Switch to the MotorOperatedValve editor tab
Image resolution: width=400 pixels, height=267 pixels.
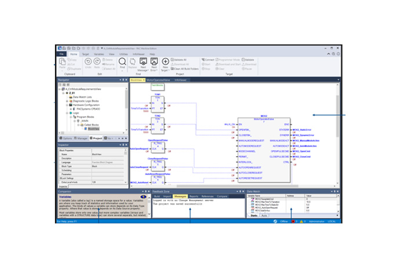point(158,80)
